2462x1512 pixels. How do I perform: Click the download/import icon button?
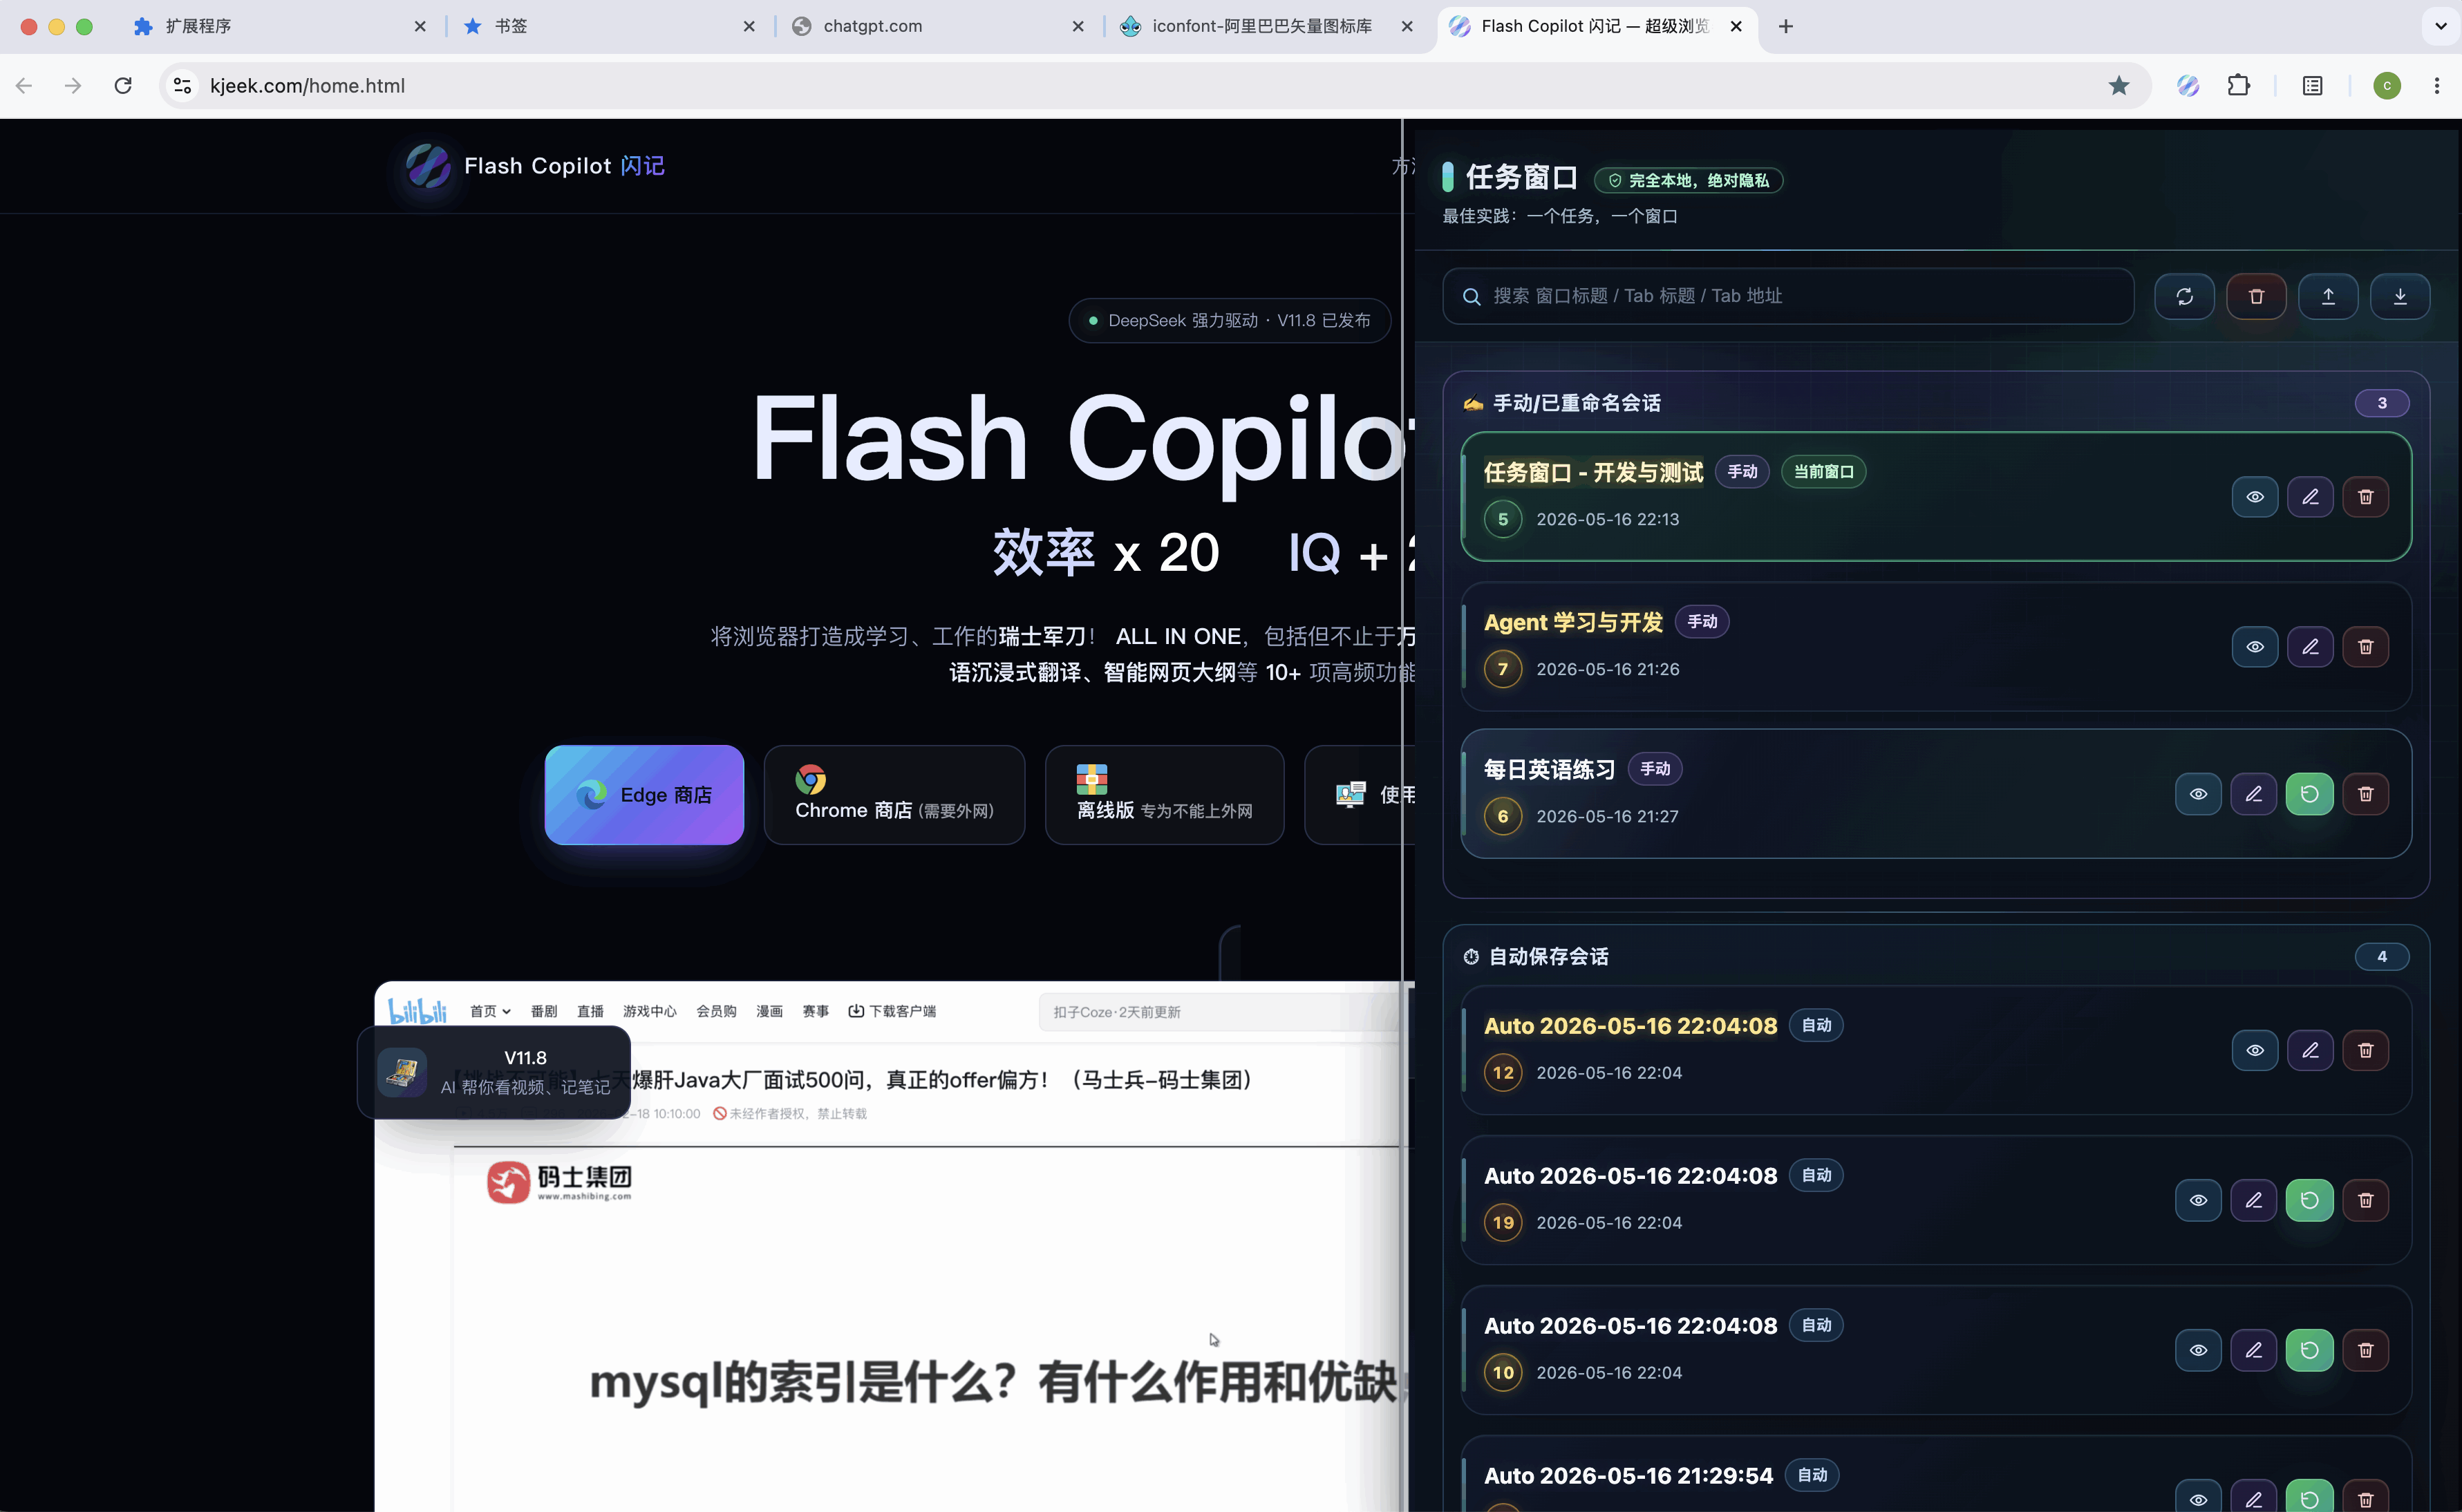pos(2400,296)
